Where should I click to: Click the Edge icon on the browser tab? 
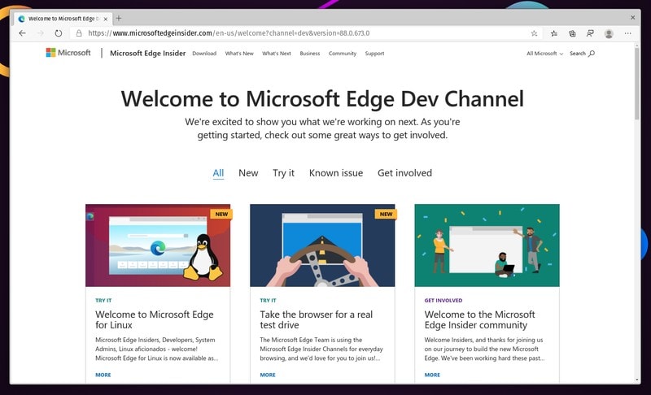tap(22, 19)
